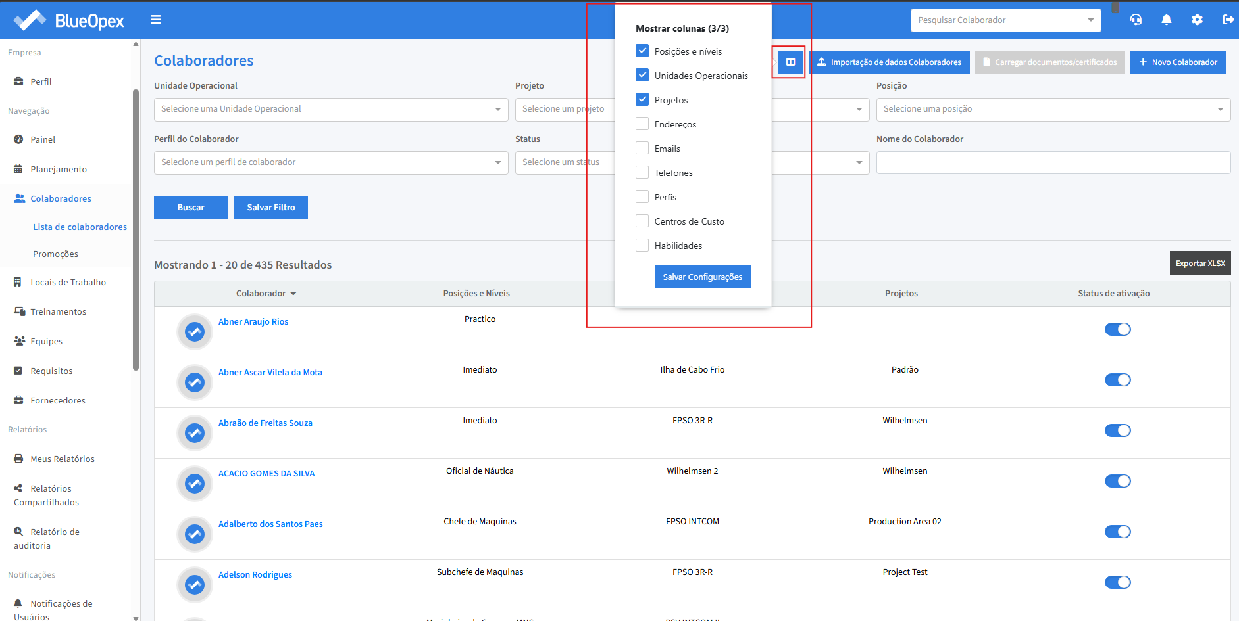Click the Relatórios Compartilhados share icon
This screenshot has width=1239, height=621.
coord(18,488)
